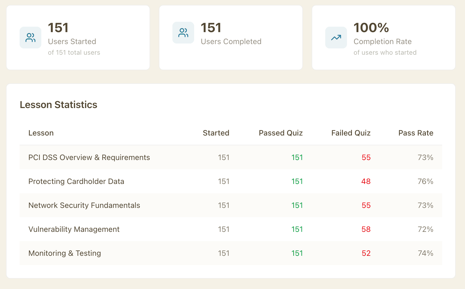Image resolution: width=465 pixels, height=289 pixels.
Task: Select Network Security Fundamentals lesson
Action: pos(84,205)
